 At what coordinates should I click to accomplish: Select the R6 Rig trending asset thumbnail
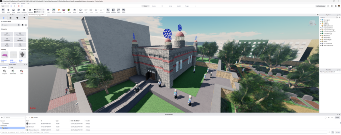(x=22, y=55)
